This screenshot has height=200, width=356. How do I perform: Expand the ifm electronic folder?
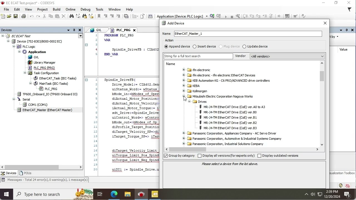pos(184,70)
